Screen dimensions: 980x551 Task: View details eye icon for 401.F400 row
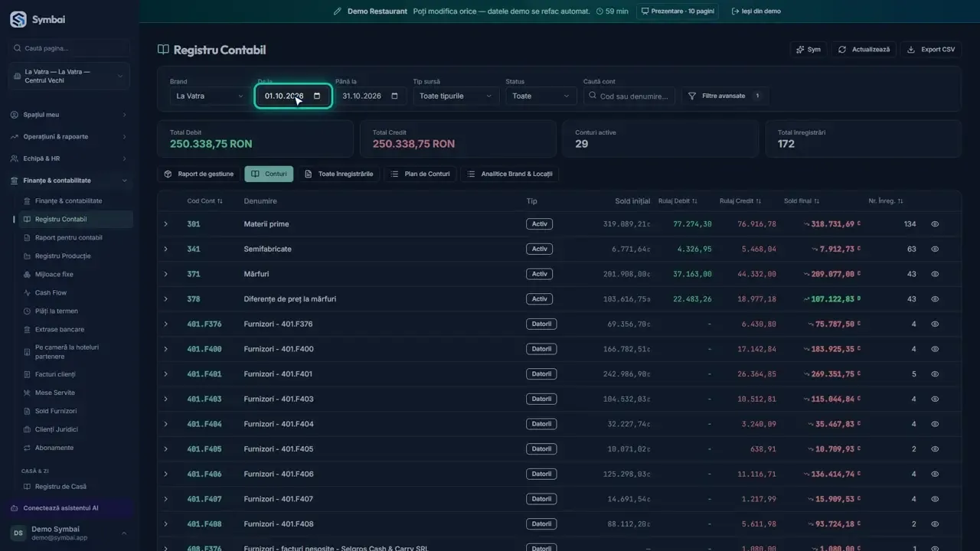pyautogui.click(x=935, y=349)
